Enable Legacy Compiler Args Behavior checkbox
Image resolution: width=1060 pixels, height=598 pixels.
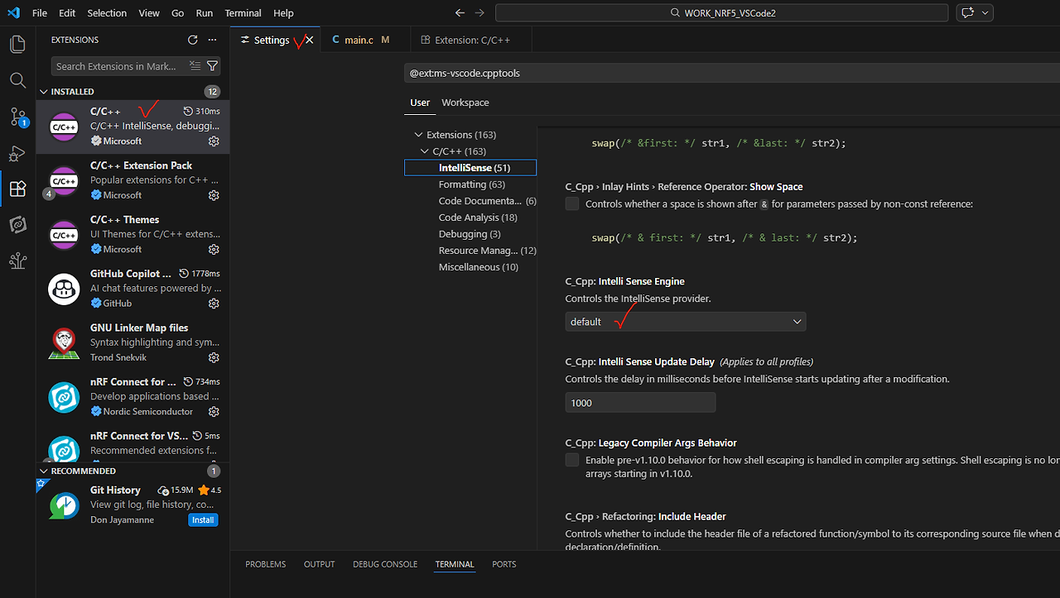pos(572,460)
